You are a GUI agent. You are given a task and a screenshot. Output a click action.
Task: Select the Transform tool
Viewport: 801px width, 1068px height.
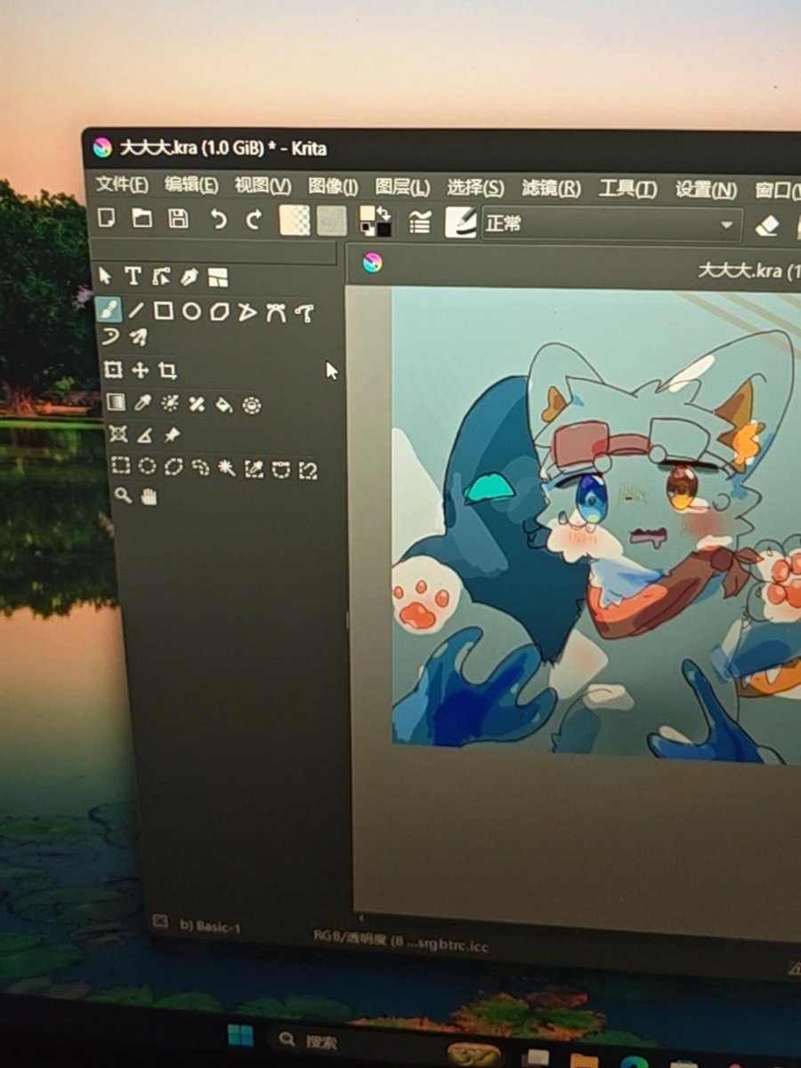tap(113, 369)
